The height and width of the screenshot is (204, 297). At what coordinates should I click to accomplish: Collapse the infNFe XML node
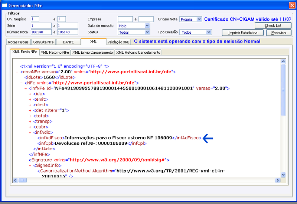[x=26, y=88]
